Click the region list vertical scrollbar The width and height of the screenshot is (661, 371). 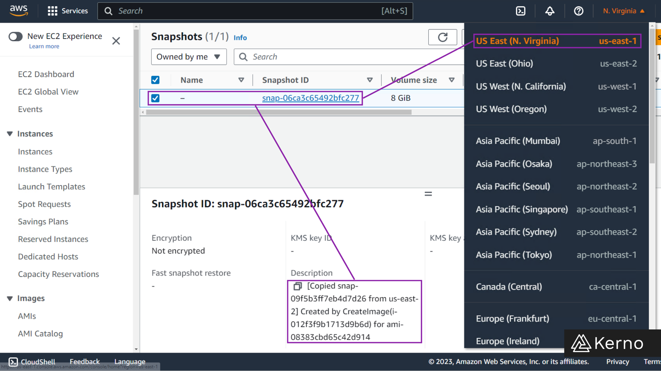(652, 96)
